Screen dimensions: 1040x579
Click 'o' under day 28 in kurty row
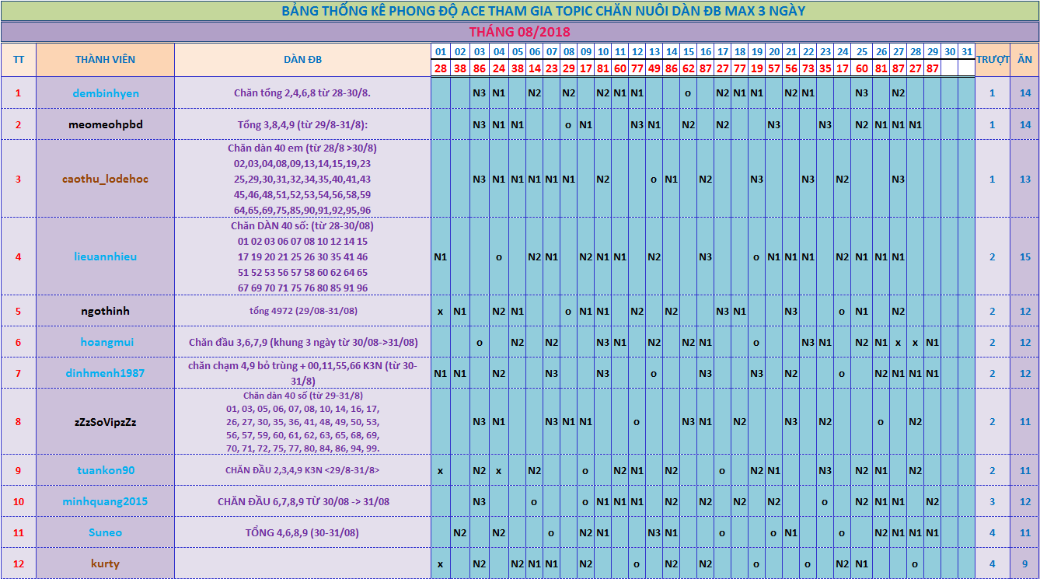916,563
